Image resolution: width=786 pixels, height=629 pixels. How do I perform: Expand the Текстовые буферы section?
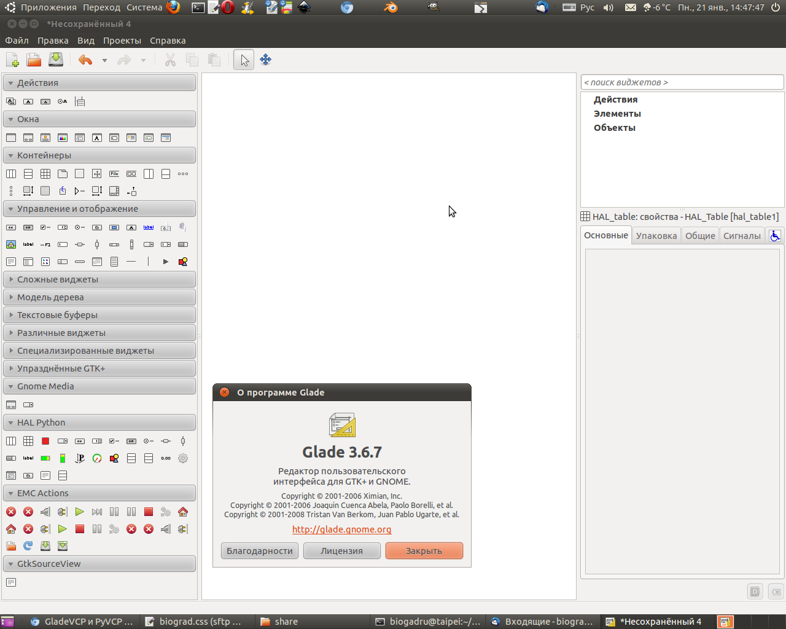99,315
